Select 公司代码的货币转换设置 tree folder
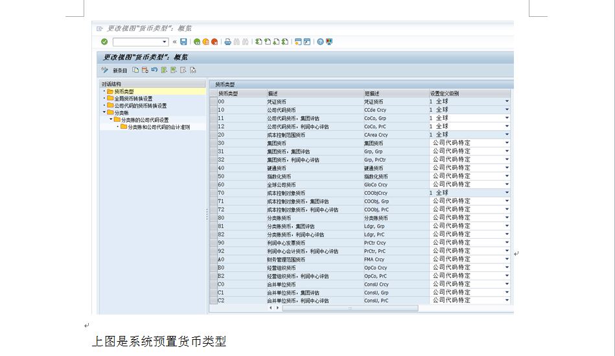 tap(137, 106)
